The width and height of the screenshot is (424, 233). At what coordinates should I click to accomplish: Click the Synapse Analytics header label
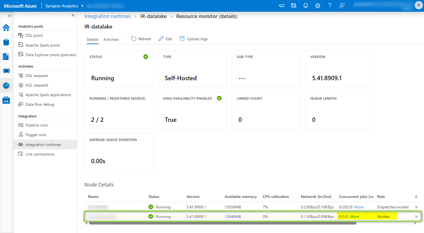[62, 6]
